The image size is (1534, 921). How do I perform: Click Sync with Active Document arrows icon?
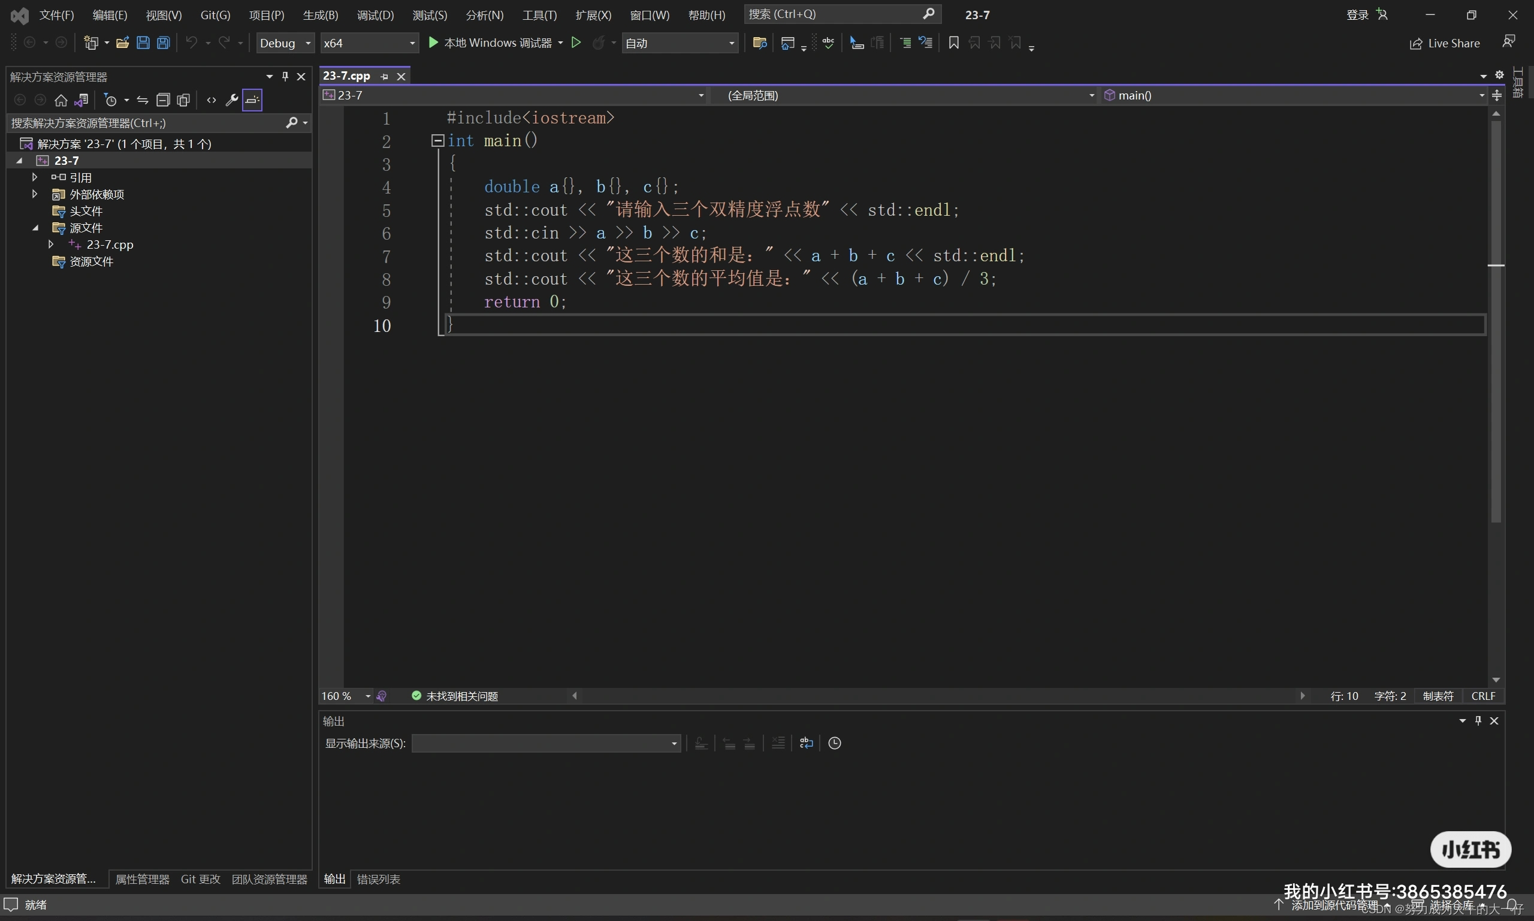point(143,100)
